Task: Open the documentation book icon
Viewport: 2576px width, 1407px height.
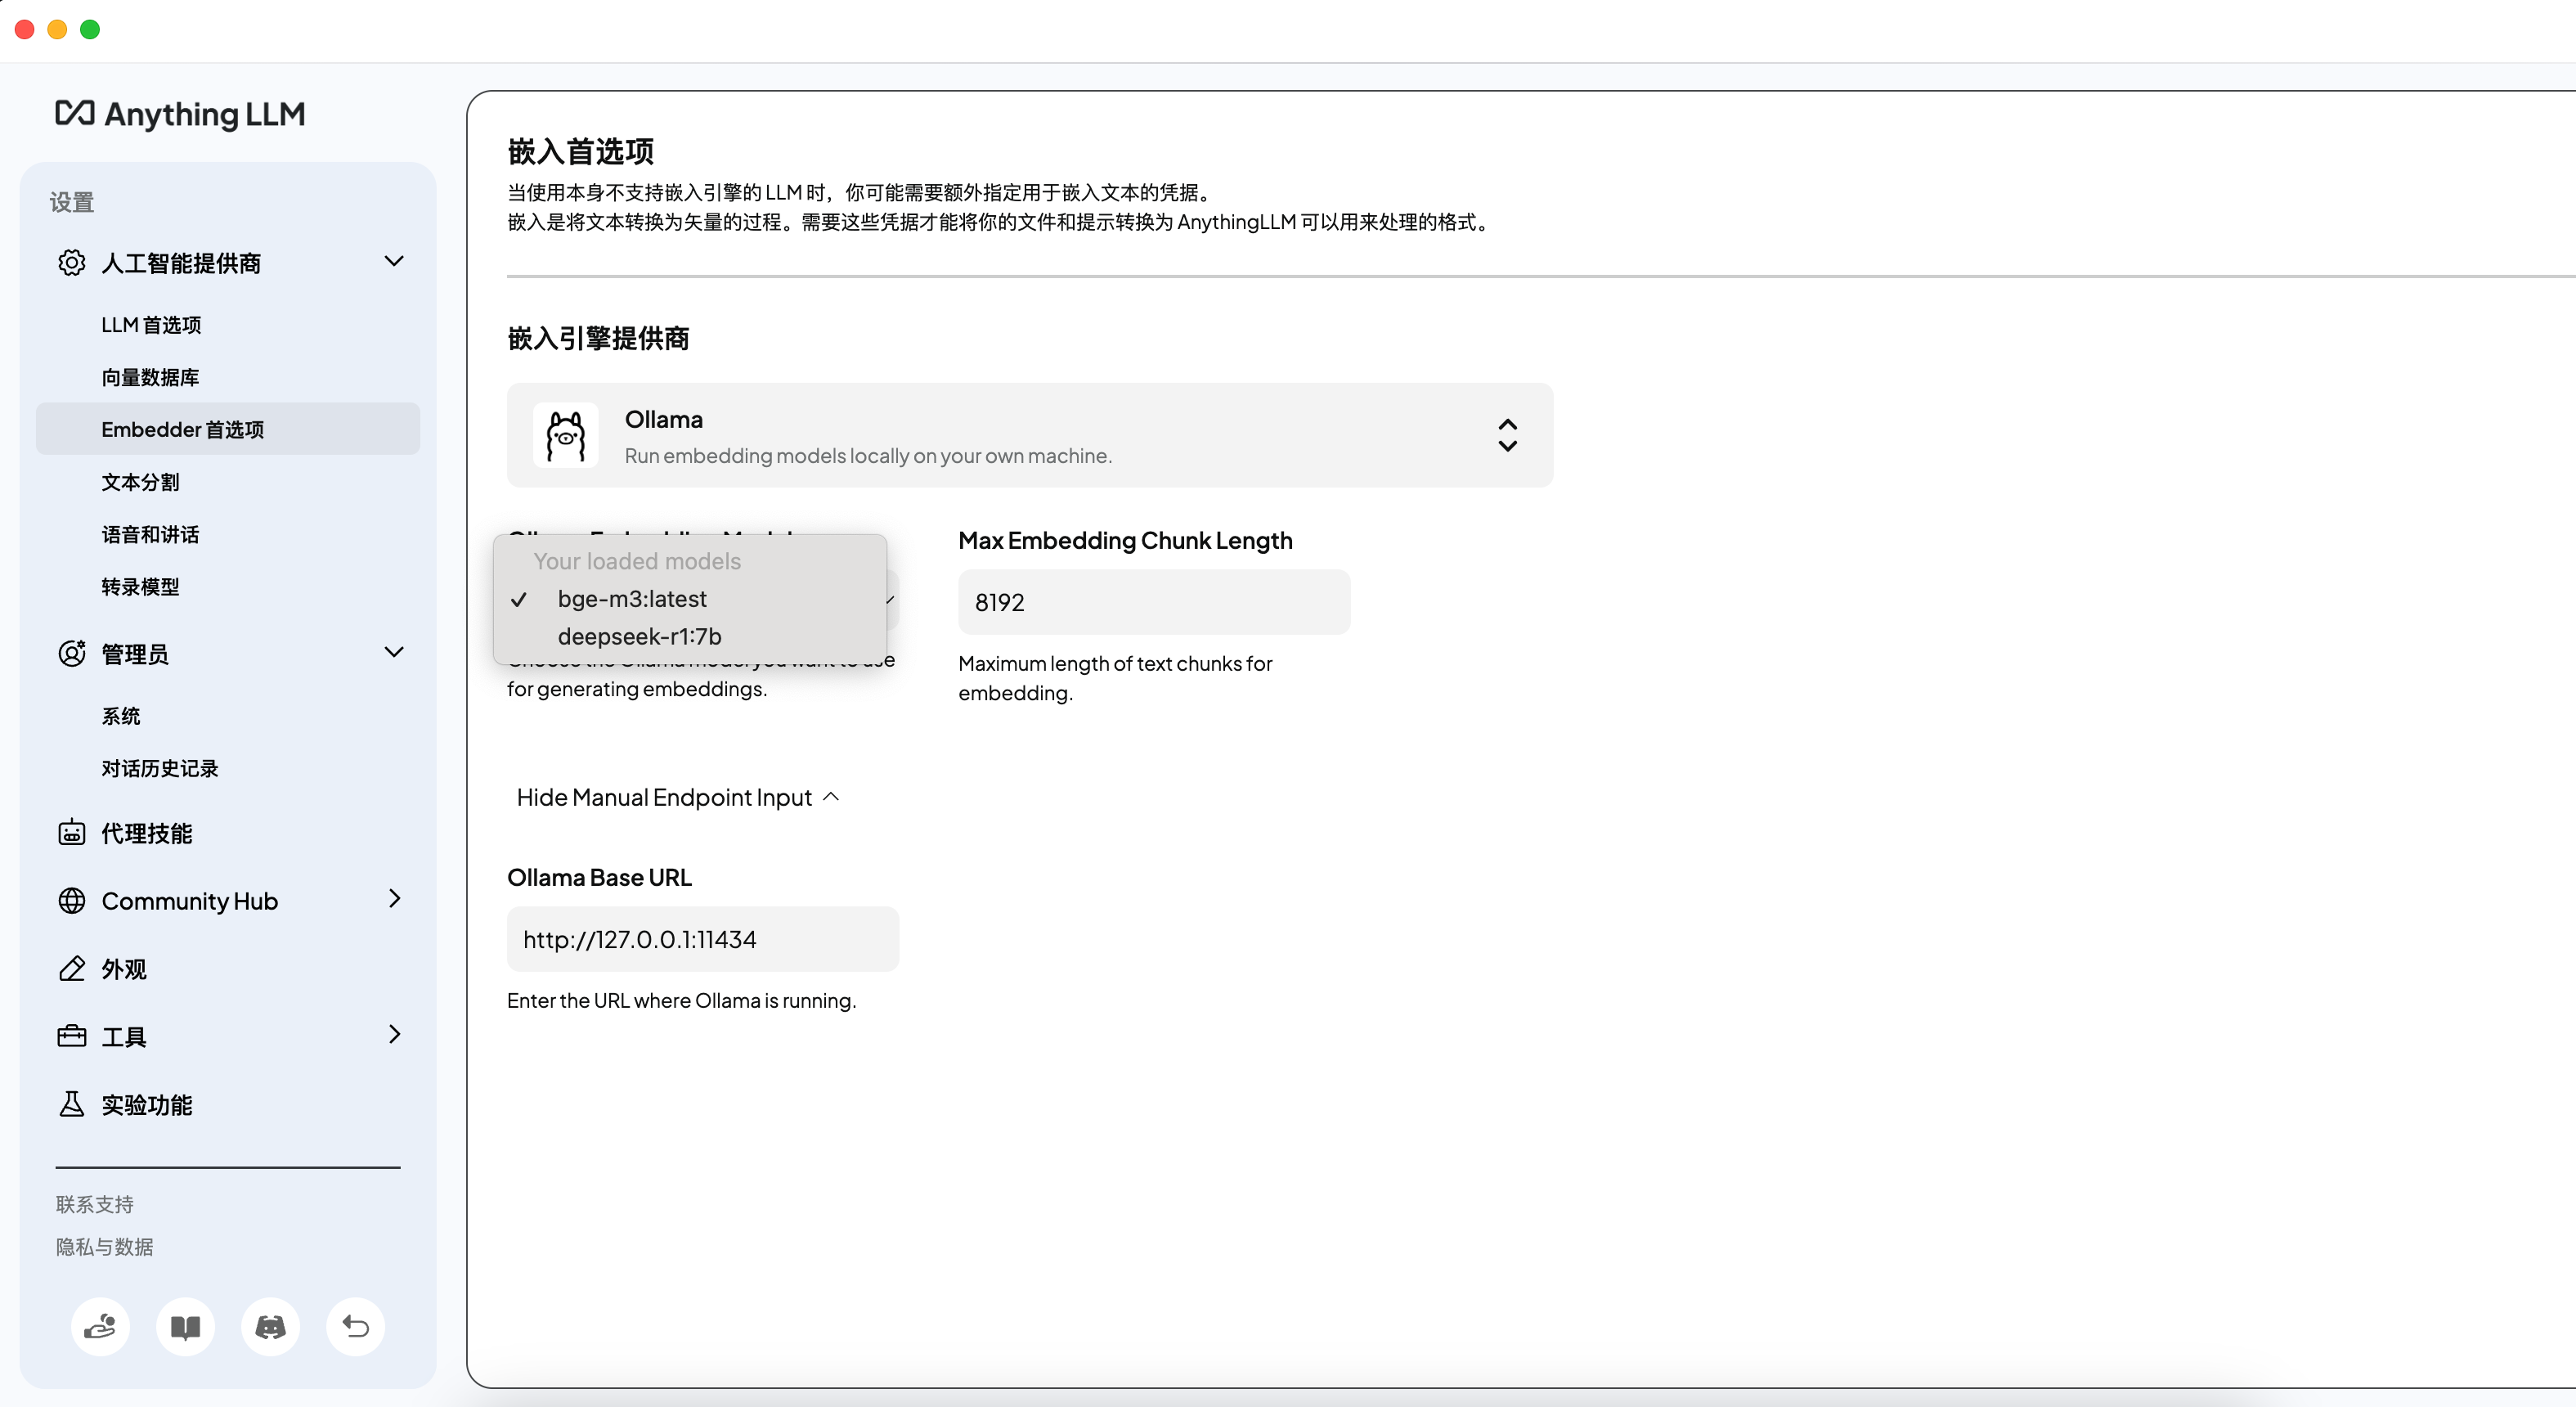Action: coord(185,1327)
